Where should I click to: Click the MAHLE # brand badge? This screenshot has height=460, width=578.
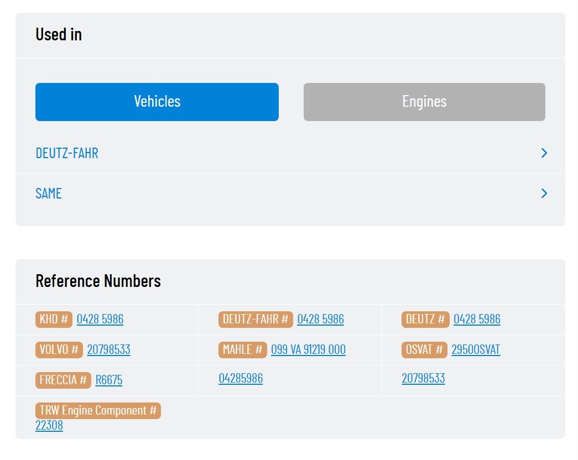(243, 349)
